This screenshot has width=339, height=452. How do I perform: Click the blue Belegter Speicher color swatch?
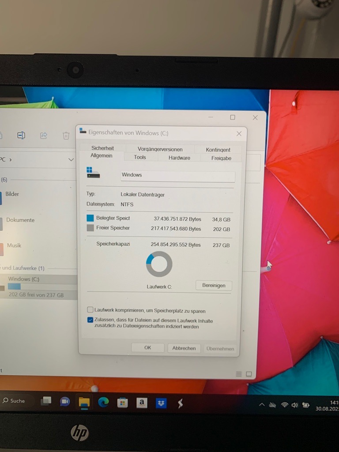click(x=90, y=218)
